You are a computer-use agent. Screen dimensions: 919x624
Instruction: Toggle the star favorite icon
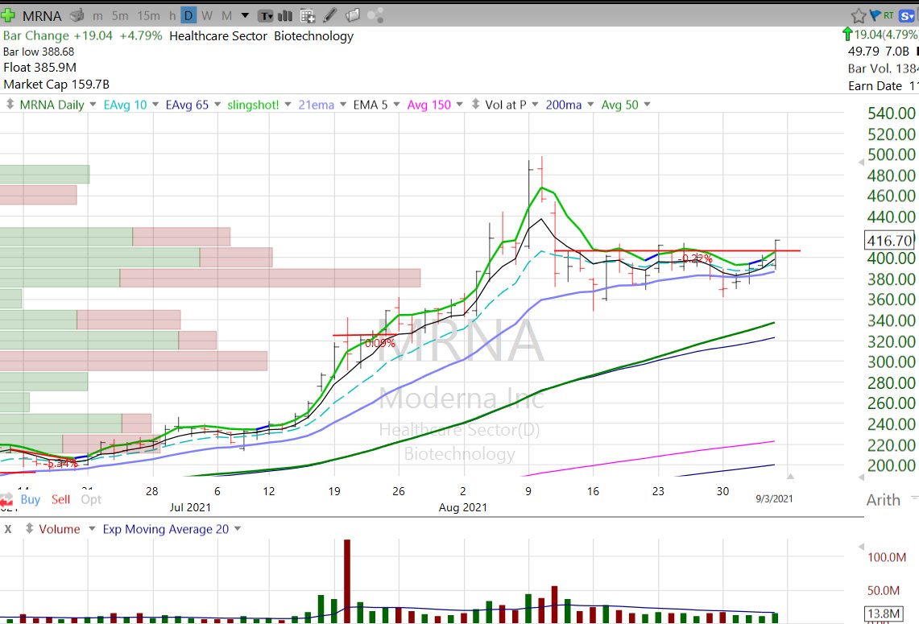pyautogui.click(x=859, y=16)
